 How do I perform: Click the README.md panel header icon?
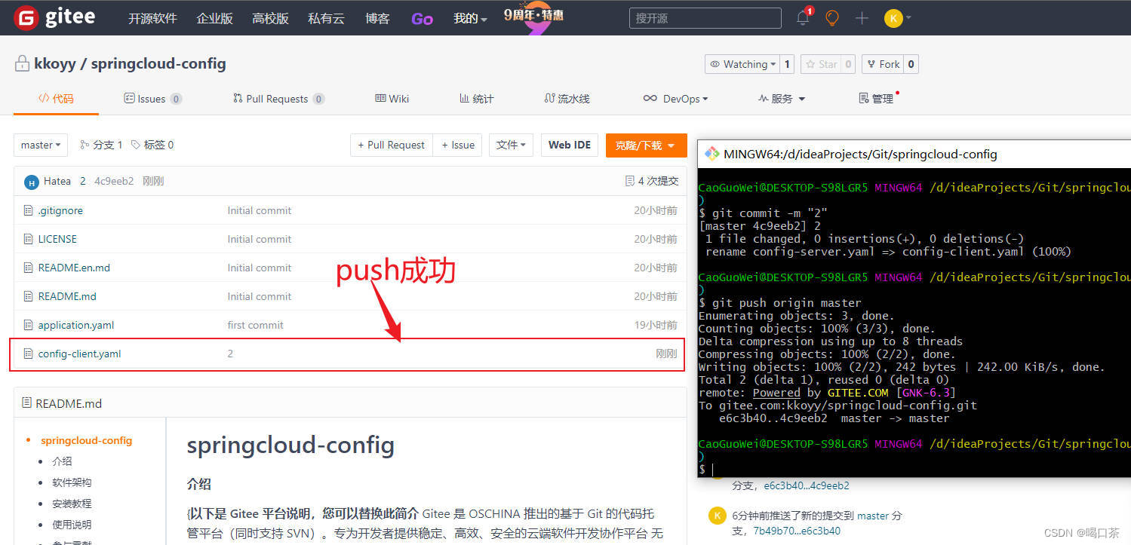(26, 403)
